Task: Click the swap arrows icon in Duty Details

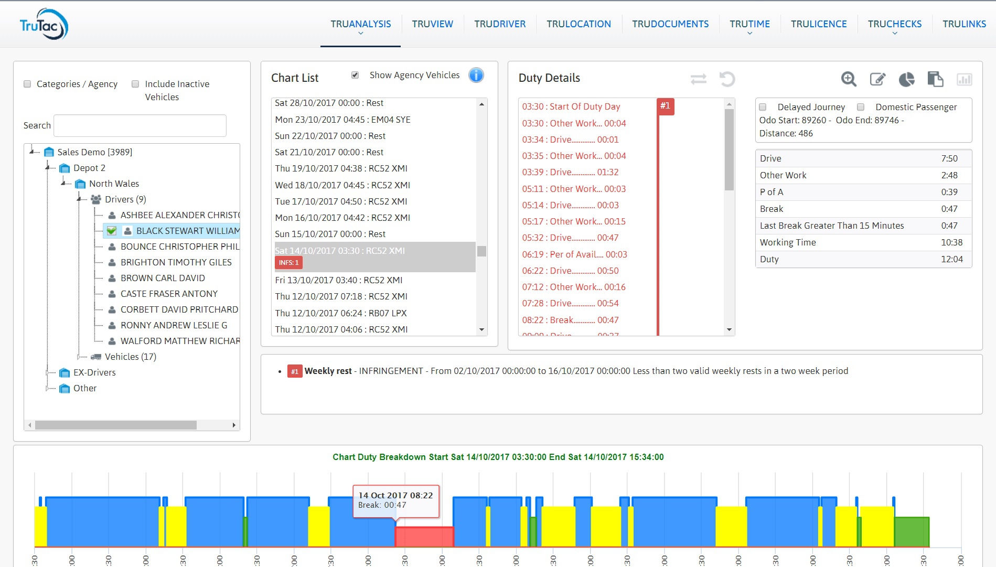Action: coord(698,79)
